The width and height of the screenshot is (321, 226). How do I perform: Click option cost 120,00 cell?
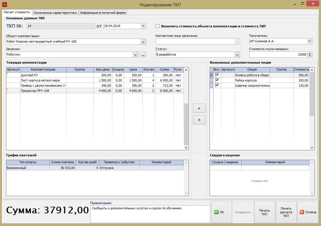coord(301,86)
